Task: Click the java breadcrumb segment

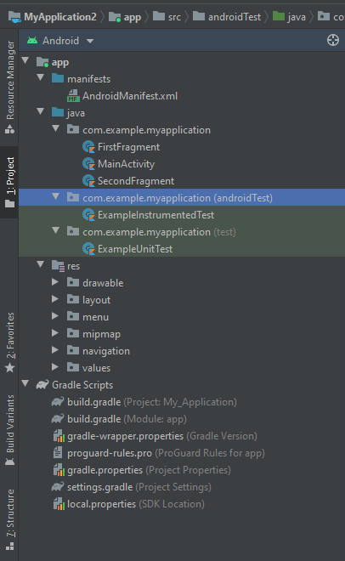Action: pyautogui.click(x=297, y=17)
